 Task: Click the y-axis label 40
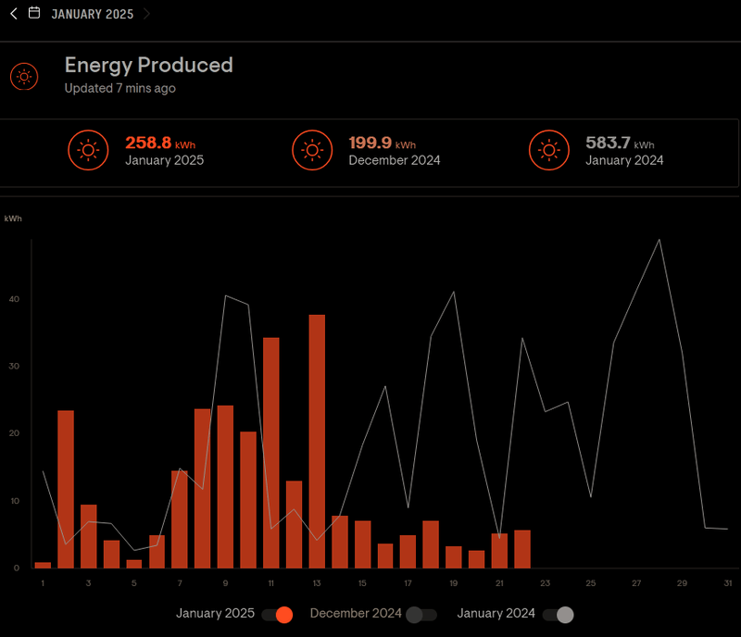tap(14, 299)
